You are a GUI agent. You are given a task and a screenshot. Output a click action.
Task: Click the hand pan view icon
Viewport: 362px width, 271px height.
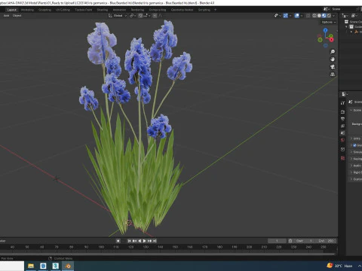tap(333, 59)
